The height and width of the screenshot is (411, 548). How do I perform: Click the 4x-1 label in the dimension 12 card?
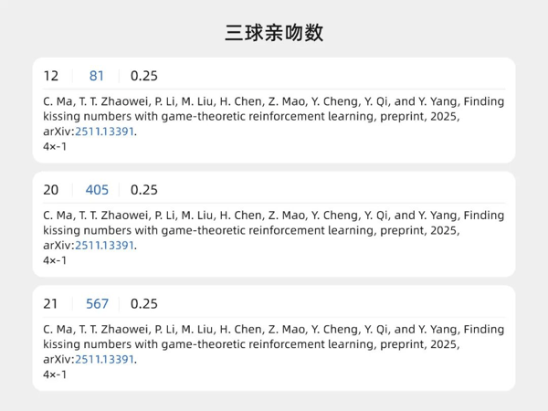click(x=55, y=146)
